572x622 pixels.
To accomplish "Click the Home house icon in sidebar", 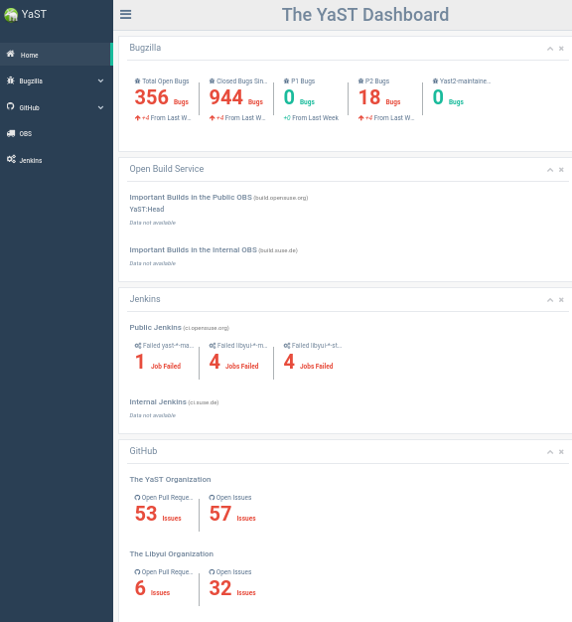I will 11,54.
